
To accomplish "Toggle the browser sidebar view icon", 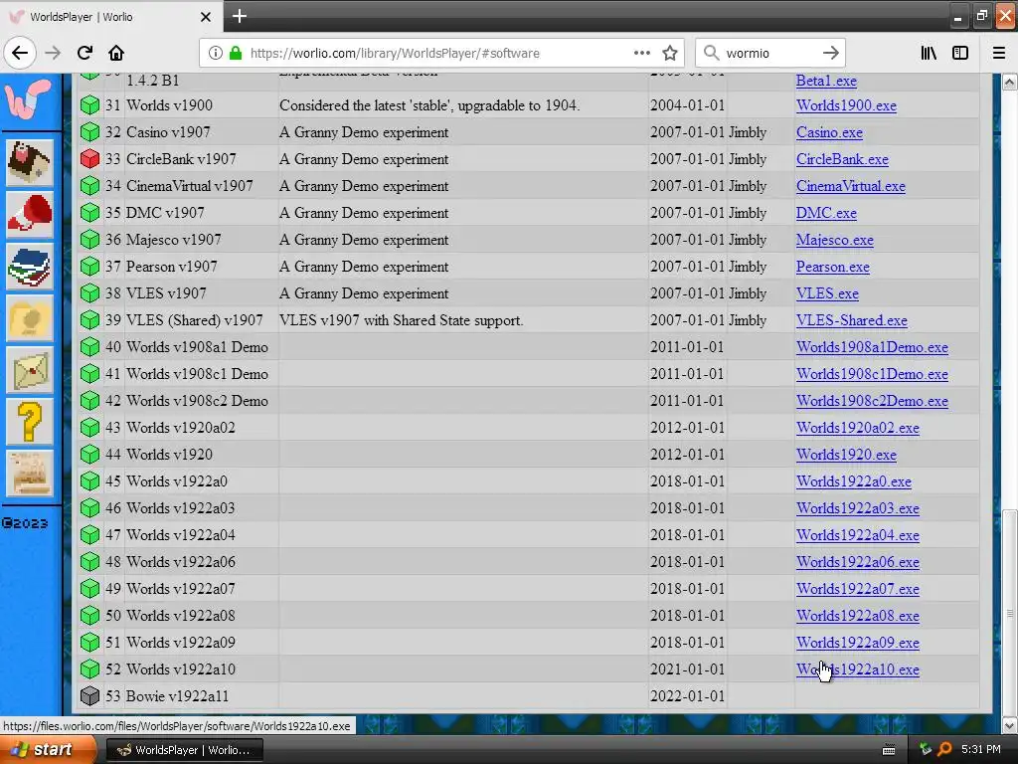I will click(x=960, y=53).
